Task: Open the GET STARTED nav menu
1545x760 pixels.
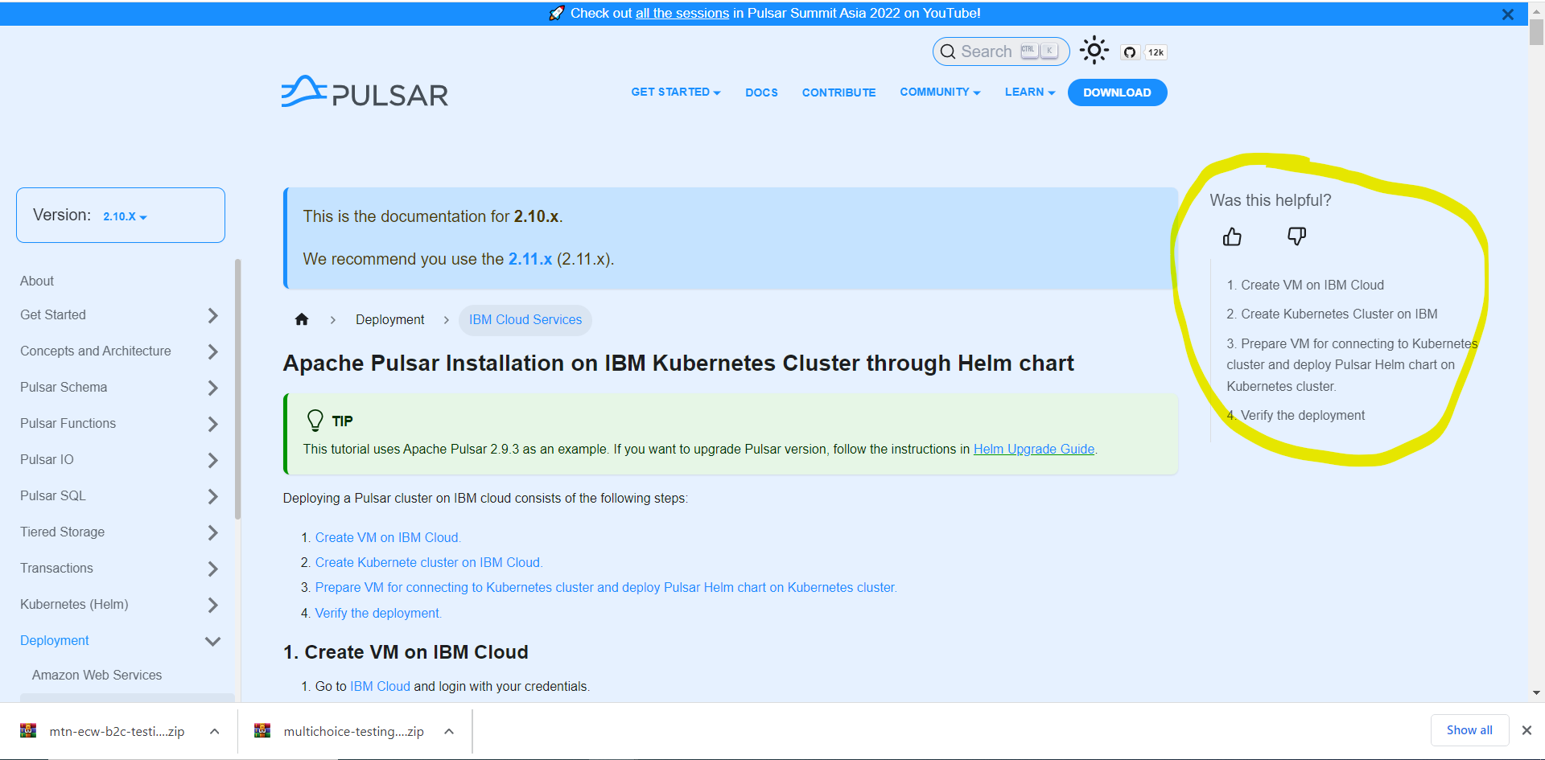Action: pos(676,92)
